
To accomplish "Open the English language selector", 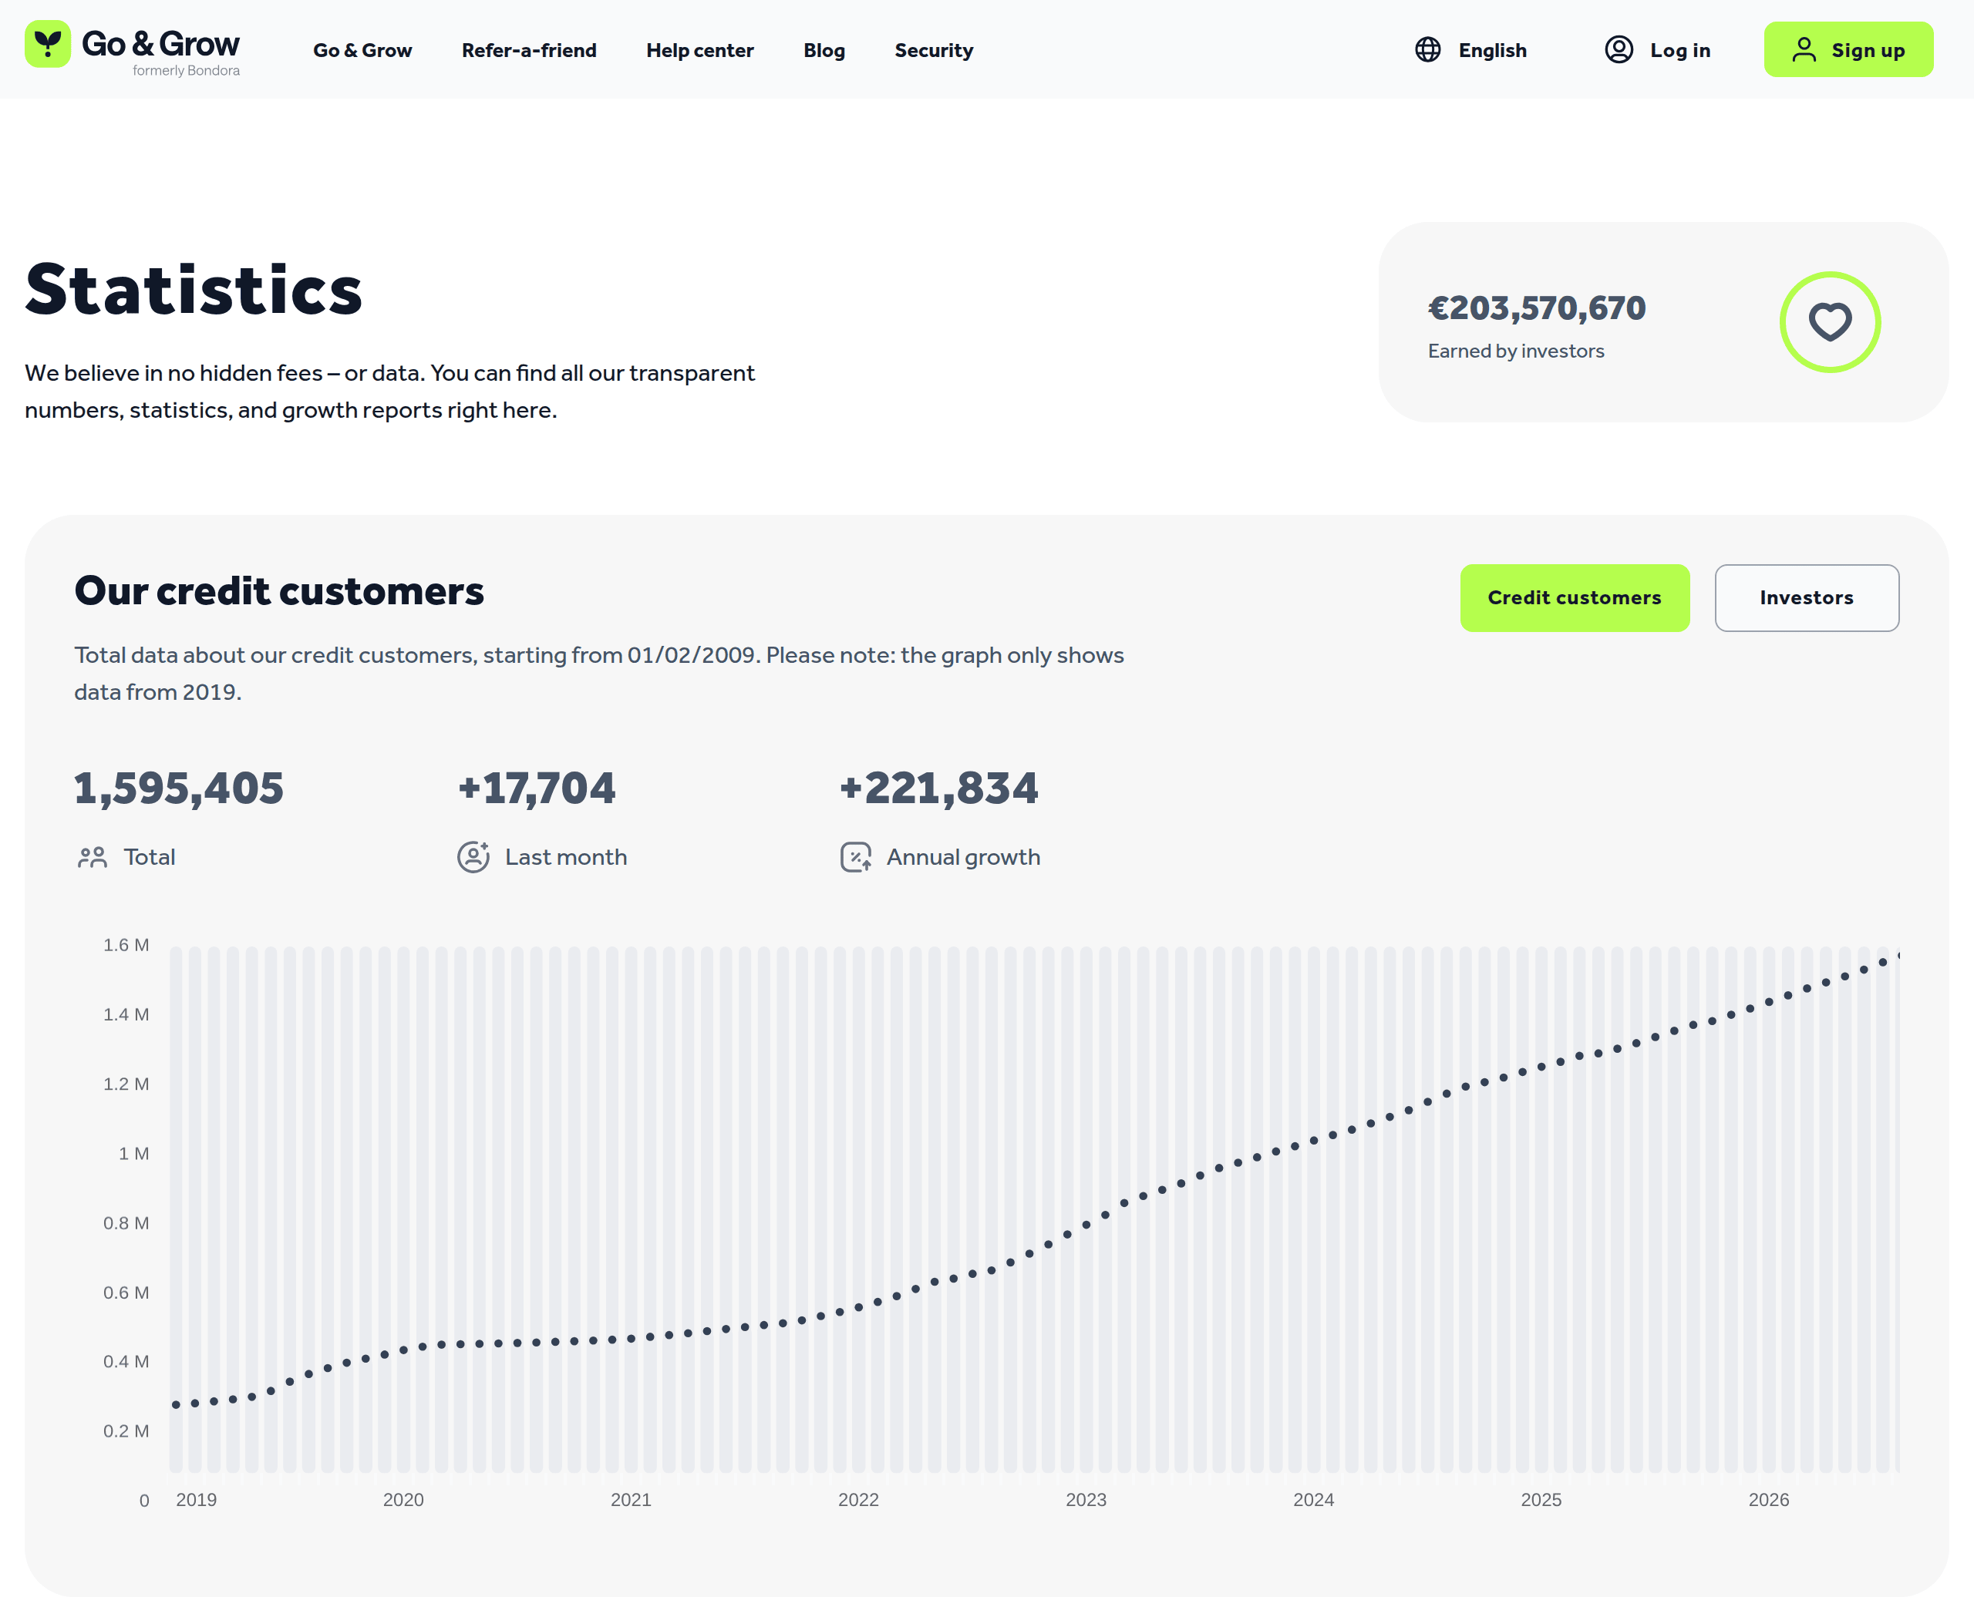I will [x=1470, y=49].
